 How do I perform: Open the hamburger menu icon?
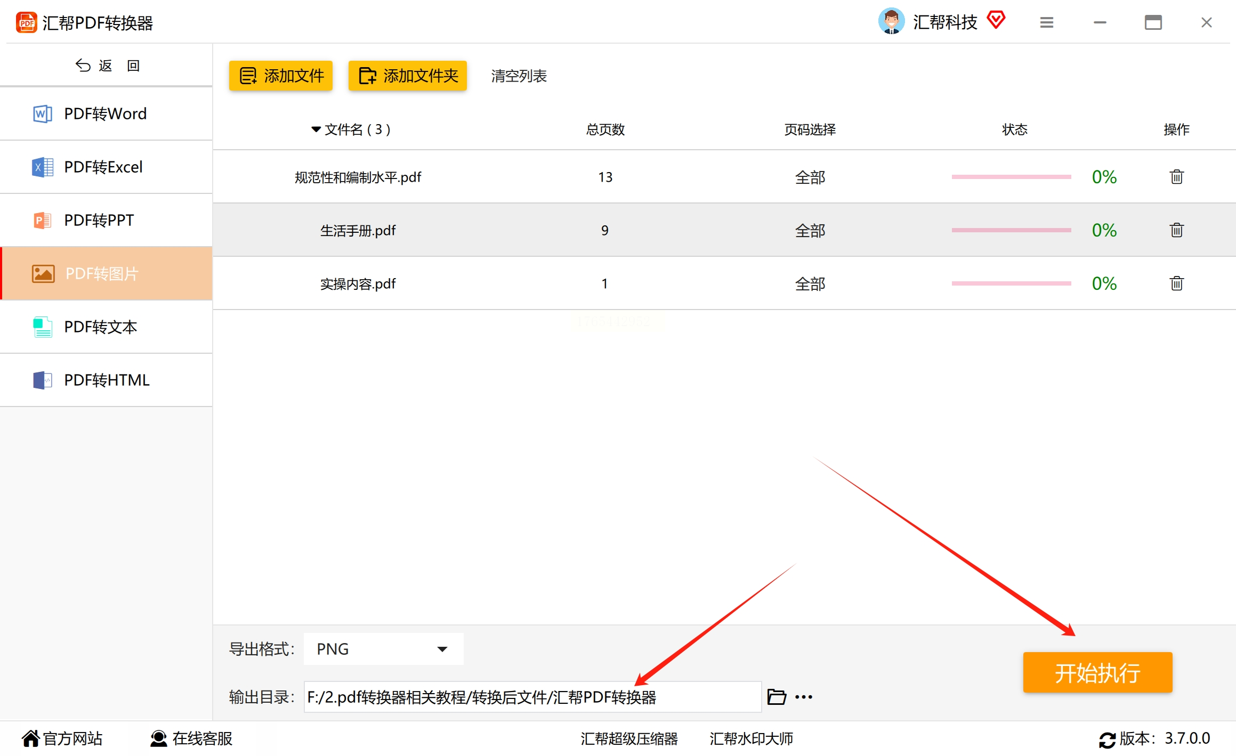coord(1046,22)
